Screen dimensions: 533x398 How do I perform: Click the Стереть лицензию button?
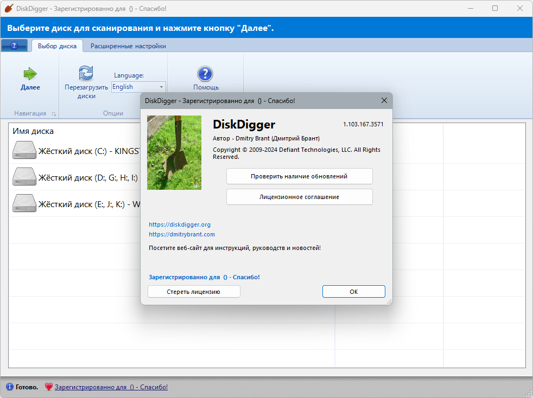pyautogui.click(x=194, y=292)
